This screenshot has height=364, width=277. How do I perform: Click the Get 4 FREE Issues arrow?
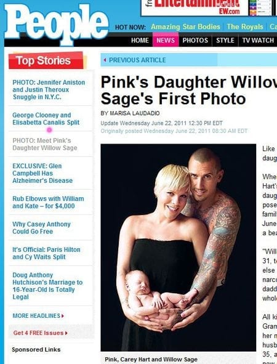[x=66, y=333]
